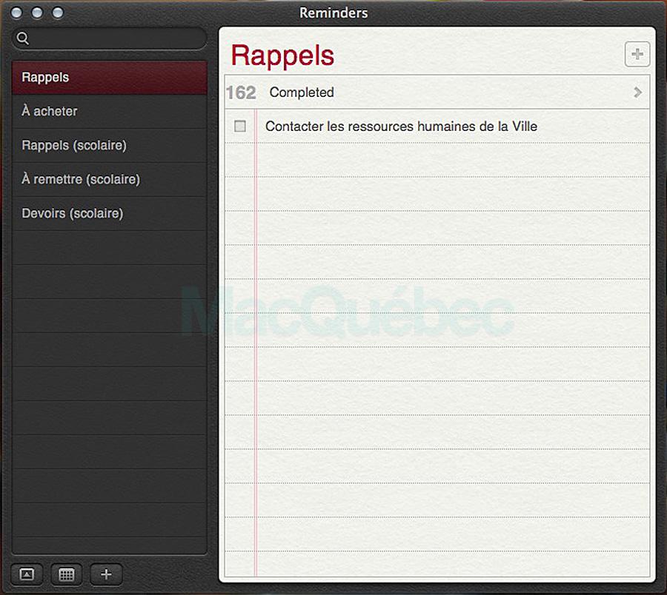
Task: Expand the Completed section chevron
Action: (636, 93)
